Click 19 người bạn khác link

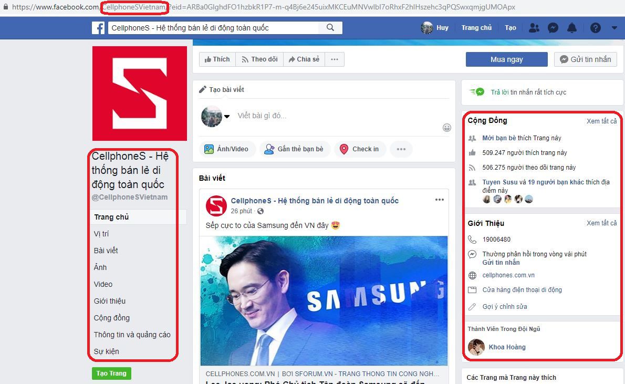556,182
